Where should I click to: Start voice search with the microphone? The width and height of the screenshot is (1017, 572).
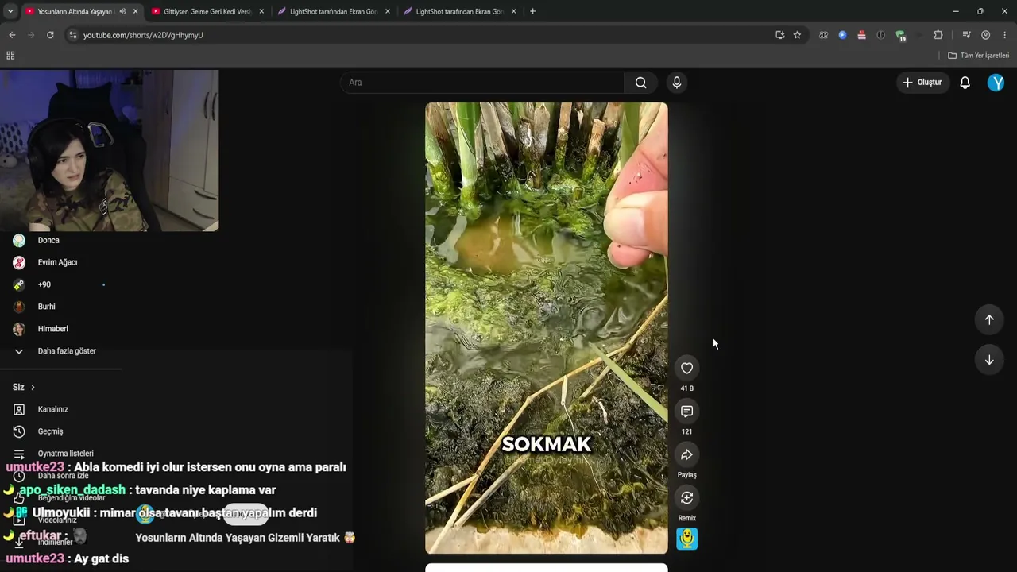click(x=677, y=83)
